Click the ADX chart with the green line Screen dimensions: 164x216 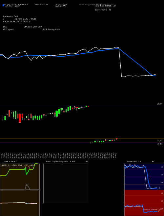coord(20,177)
